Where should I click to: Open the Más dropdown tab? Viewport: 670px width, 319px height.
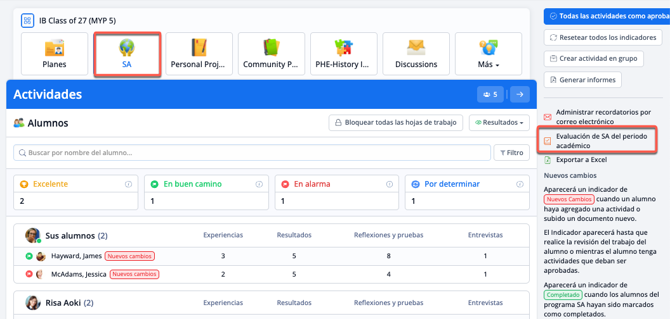(488, 54)
